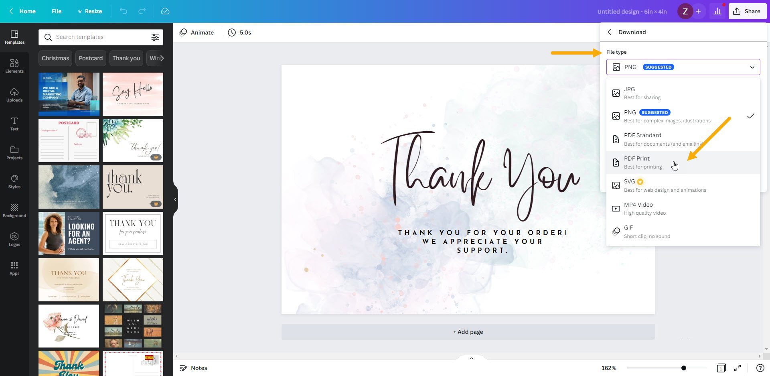
Task: Open the Background panel
Action: [14, 210]
